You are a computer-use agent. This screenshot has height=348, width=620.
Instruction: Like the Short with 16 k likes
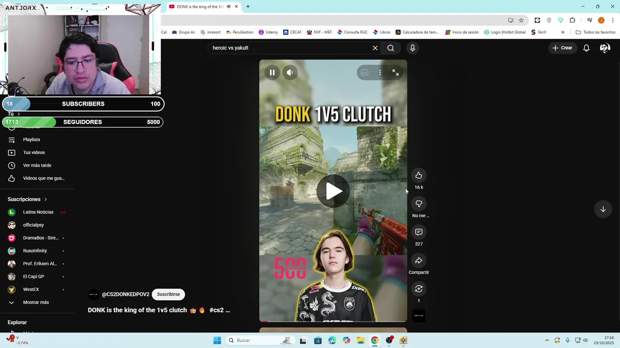tap(419, 175)
